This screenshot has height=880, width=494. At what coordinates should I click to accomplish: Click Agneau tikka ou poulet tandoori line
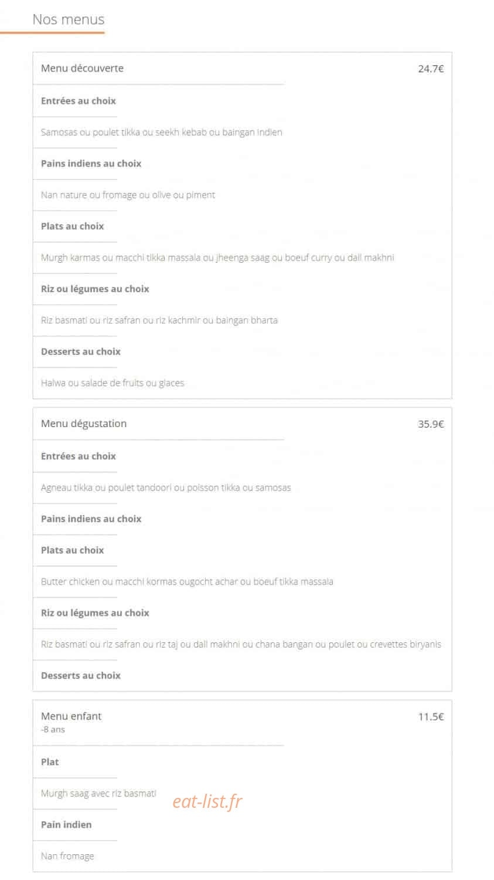tap(166, 488)
